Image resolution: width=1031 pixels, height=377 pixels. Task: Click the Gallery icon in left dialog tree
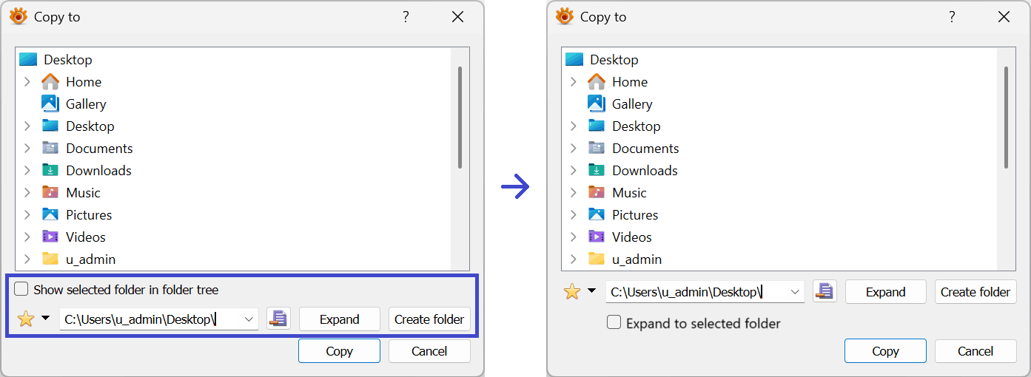point(50,103)
